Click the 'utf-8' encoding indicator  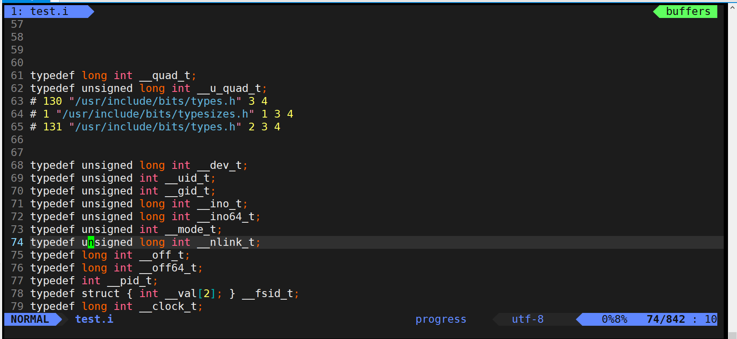click(x=528, y=319)
